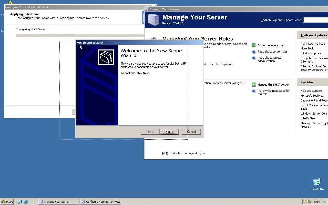Click the Search Help and Support Center field

coord(316,20)
